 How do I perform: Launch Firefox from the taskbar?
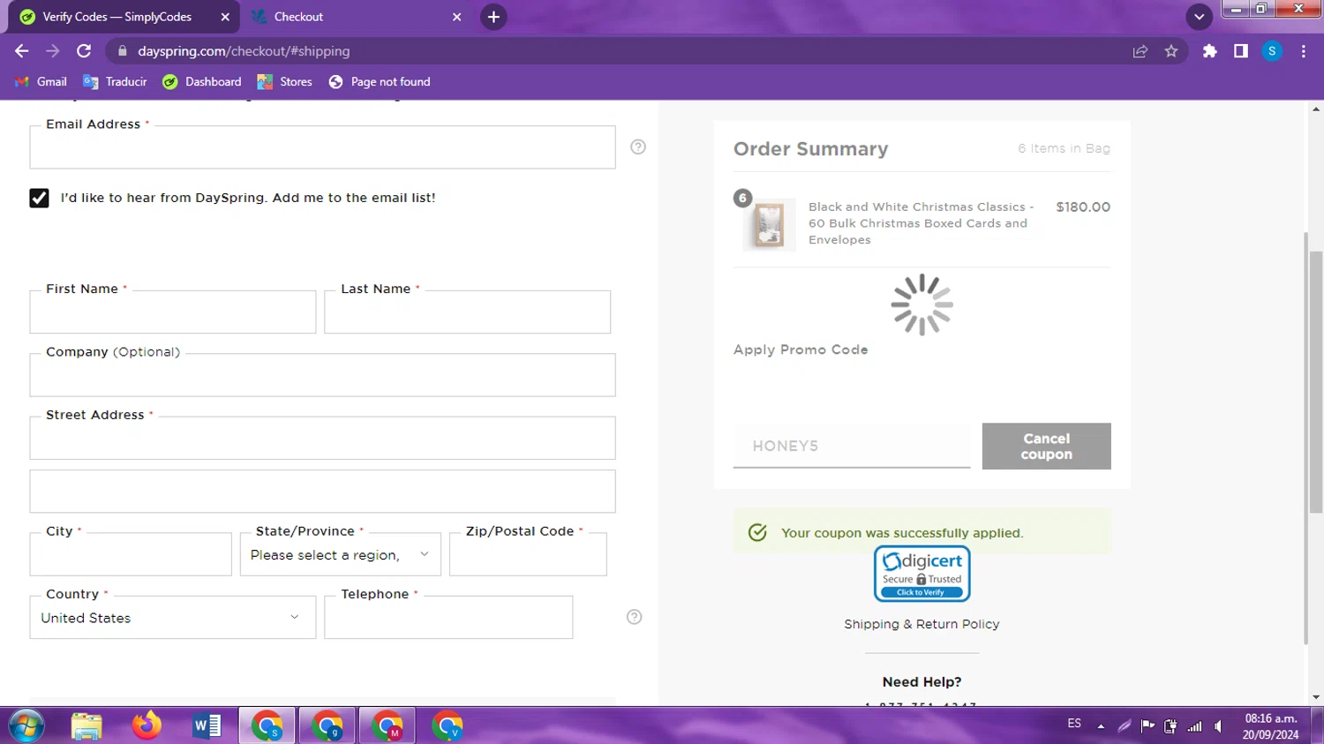[x=147, y=725]
